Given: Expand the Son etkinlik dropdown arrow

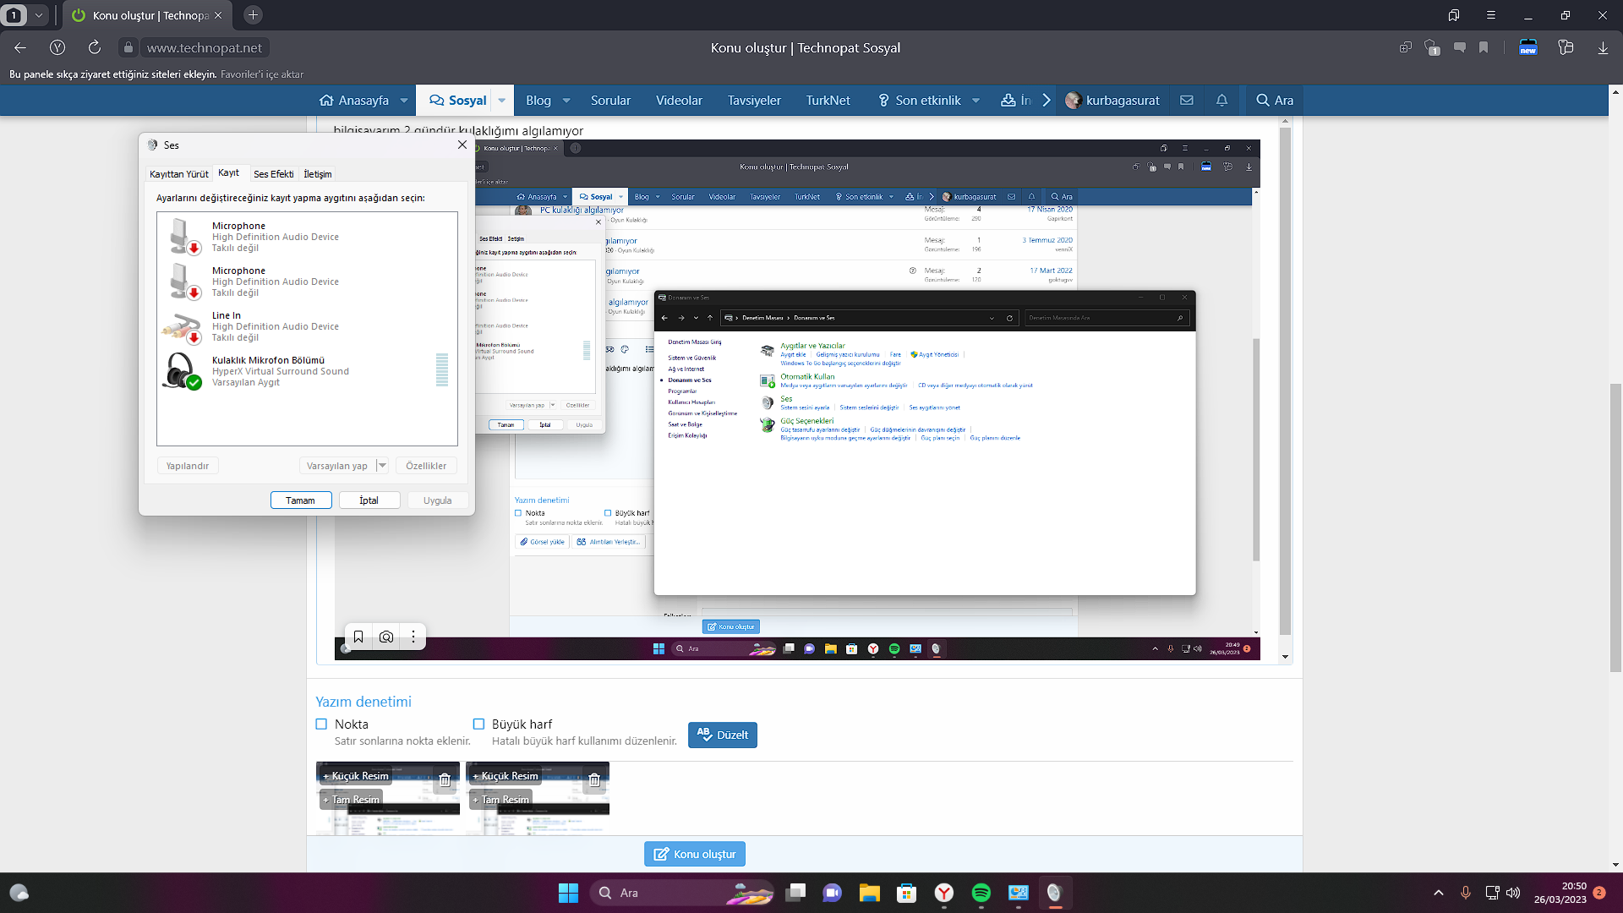Looking at the screenshot, I should (x=976, y=100).
